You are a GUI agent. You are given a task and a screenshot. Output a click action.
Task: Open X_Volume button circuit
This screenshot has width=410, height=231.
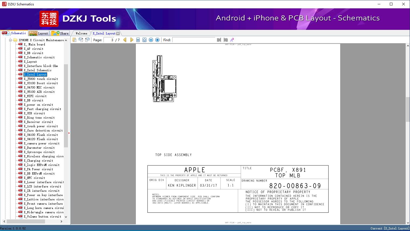(42, 216)
